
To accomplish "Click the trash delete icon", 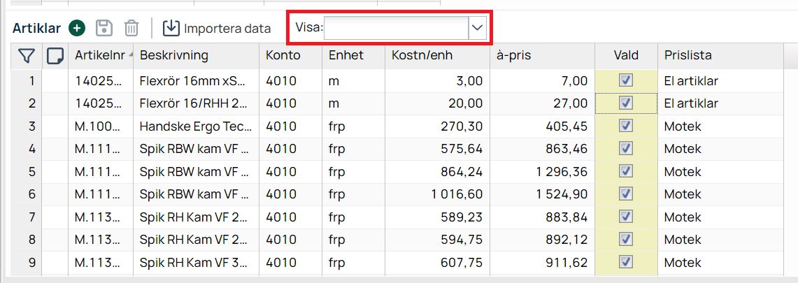I will (x=131, y=29).
